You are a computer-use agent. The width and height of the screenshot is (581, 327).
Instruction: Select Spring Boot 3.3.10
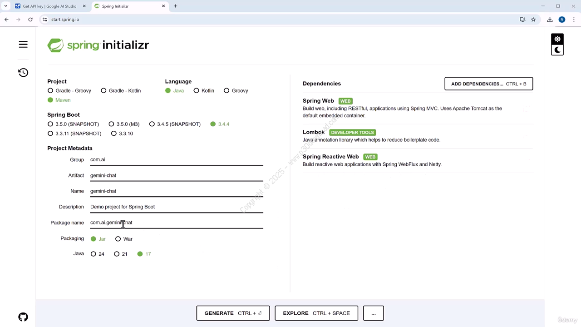point(122,134)
